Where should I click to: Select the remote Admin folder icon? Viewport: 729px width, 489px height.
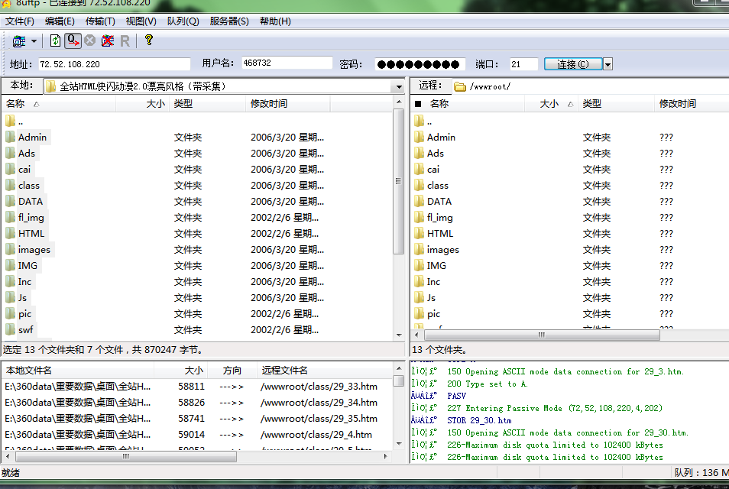pyautogui.click(x=419, y=138)
